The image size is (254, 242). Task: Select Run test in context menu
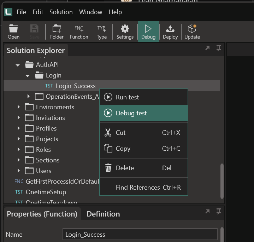pos(127,97)
